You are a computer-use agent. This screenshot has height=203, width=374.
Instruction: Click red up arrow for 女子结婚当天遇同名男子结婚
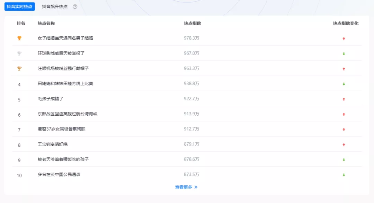[x=344, y=39]
